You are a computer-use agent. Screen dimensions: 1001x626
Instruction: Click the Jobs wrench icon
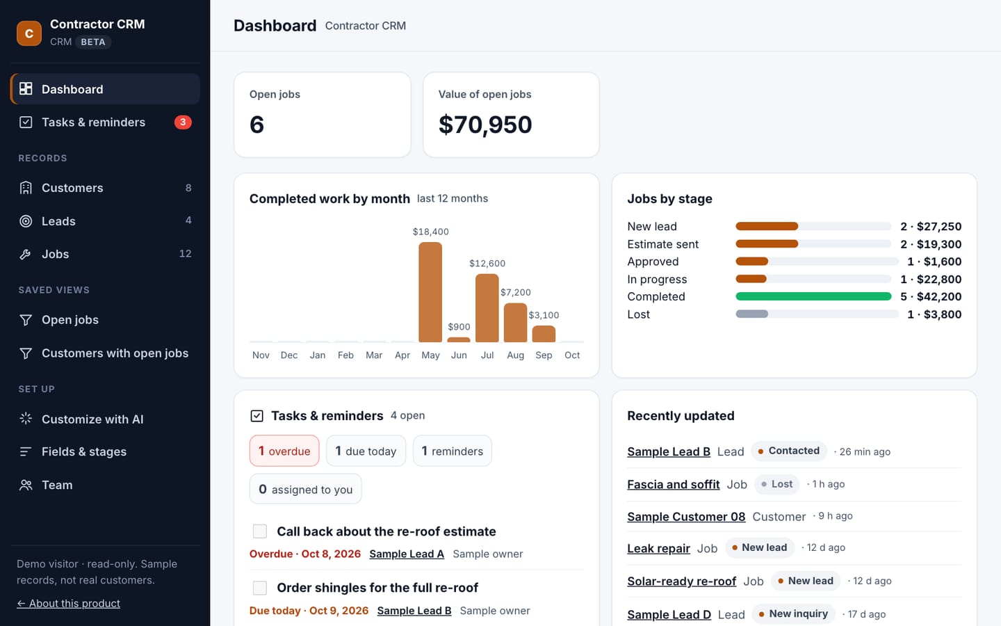tap(26, 255)
